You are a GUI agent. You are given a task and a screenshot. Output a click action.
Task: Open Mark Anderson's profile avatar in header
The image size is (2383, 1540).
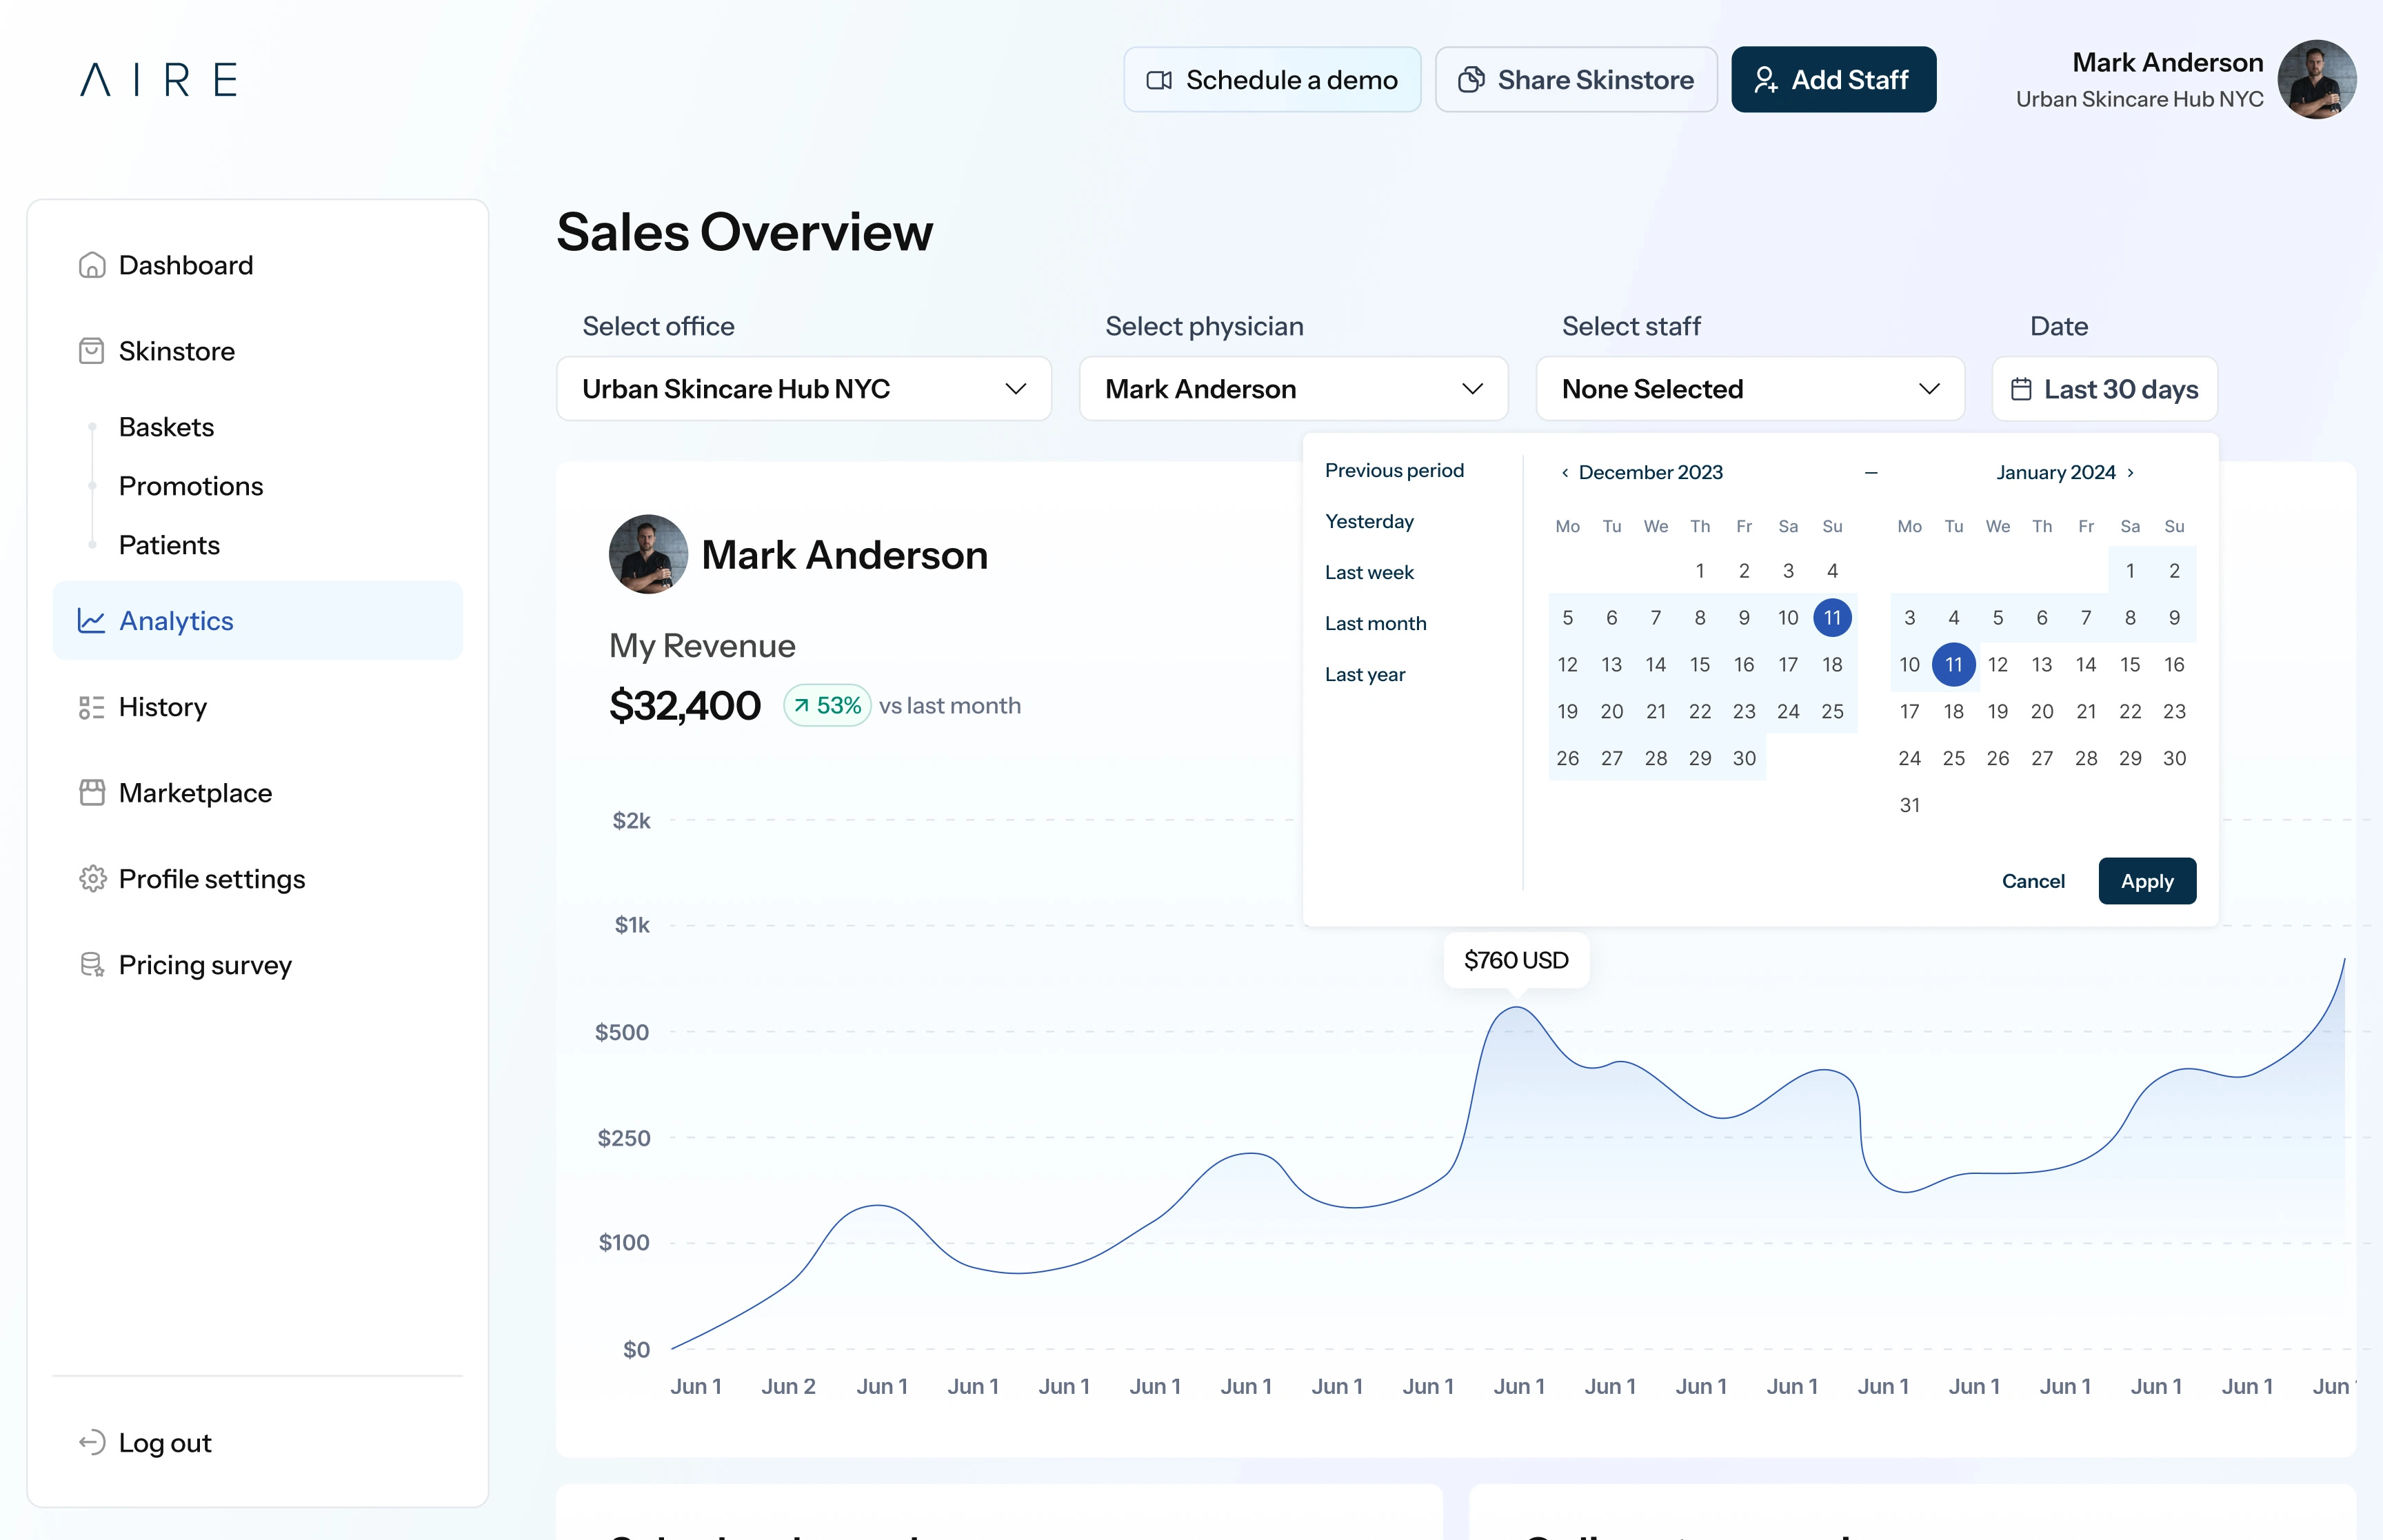point(2317,79)
